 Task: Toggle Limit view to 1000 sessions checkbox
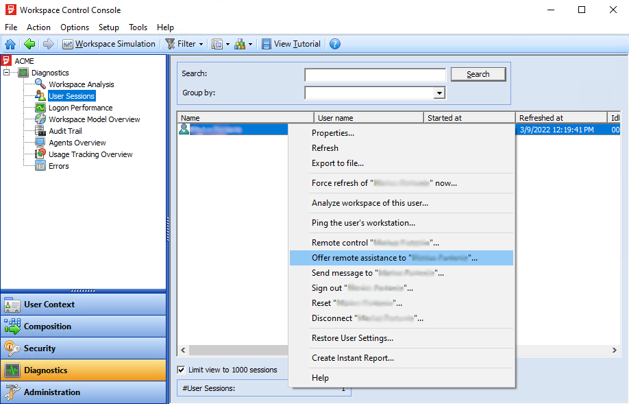pos(182,370)
